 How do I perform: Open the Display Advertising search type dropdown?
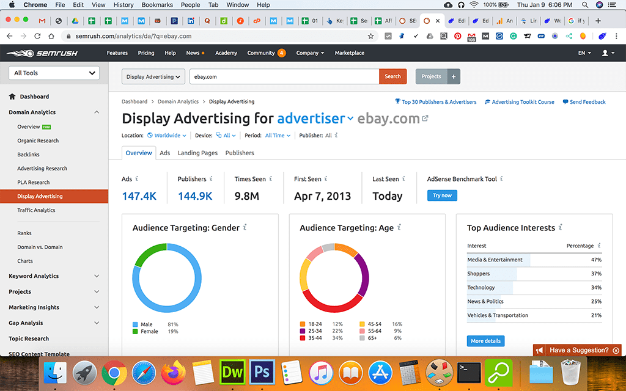point(153,76)
